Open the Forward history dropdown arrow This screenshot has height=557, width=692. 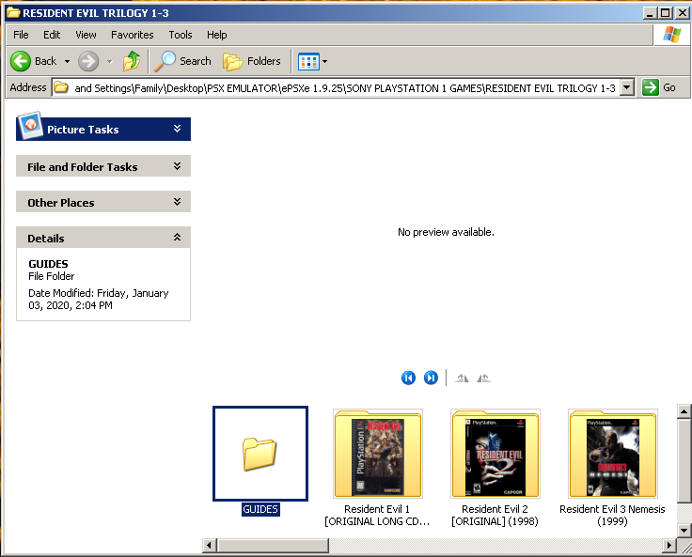click(x=109, y=61)
